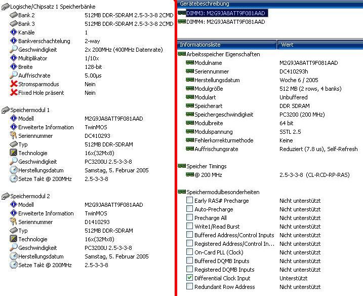Select the Logische/Chipsatz 1 Speicherbänke heading
363x296 pixels.
[x=53, y=7]
